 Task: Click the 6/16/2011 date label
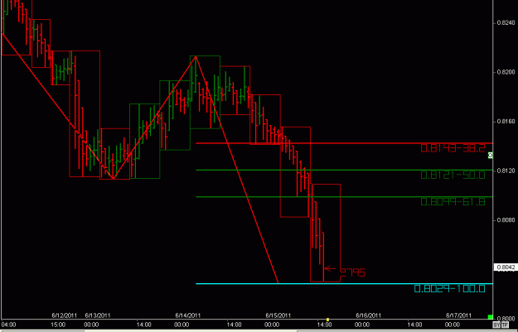pos(368,315)
